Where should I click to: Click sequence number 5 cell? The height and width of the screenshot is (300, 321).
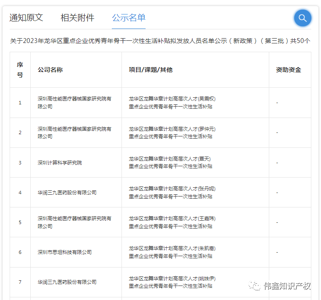click(x=20, y=222)
